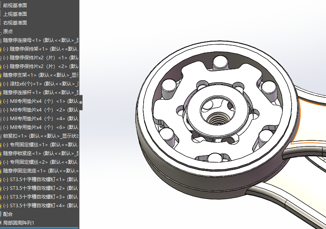Select component 随意停连接杆<1>
The width and height of the screenshot is (326, 229).
click(41, 93)
